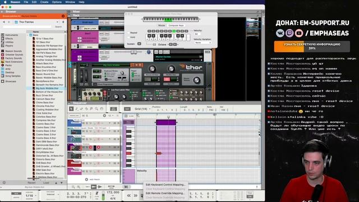Select the magnify tool in sequencer toolbar

96,109
